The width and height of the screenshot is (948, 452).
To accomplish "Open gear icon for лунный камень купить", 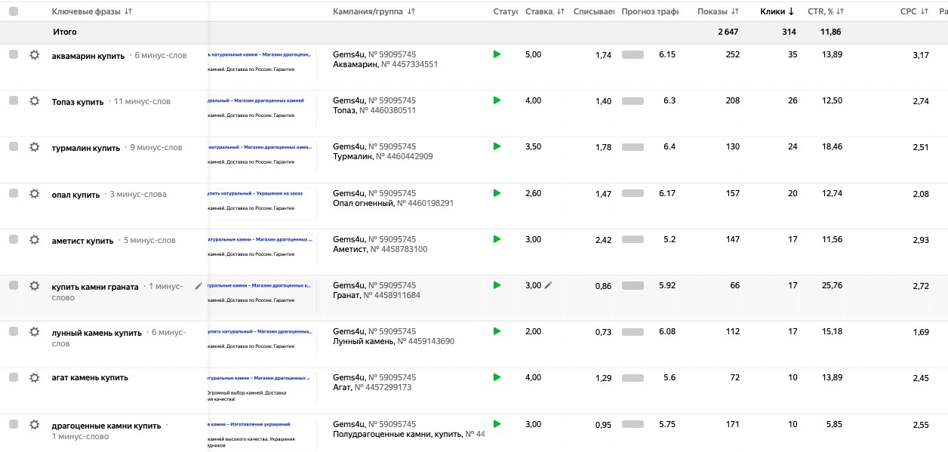I will [34, 331].
